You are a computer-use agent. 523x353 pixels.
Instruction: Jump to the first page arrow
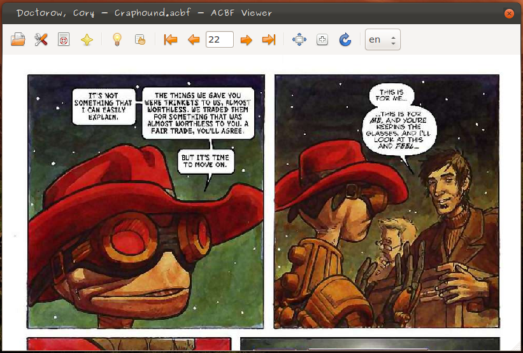[171, 39]
